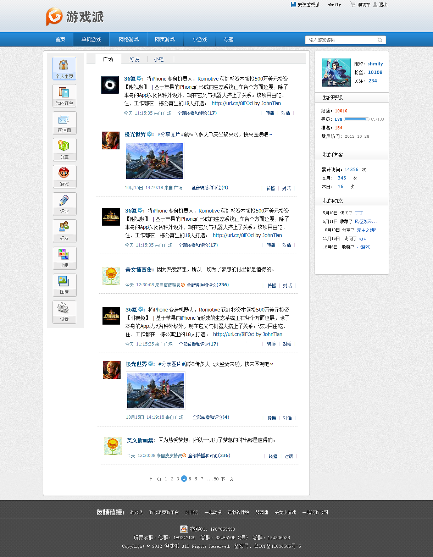The width and height of the screenshot is (433, 557).
Task: Open 小组 groups sidebar icon
Action: pos(64,258)
